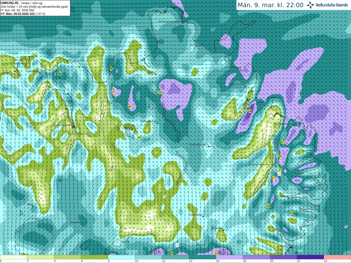Click the Sandvíkurheiði station label
This screenshot has width=351, height=263.
[x=237, y=85]
